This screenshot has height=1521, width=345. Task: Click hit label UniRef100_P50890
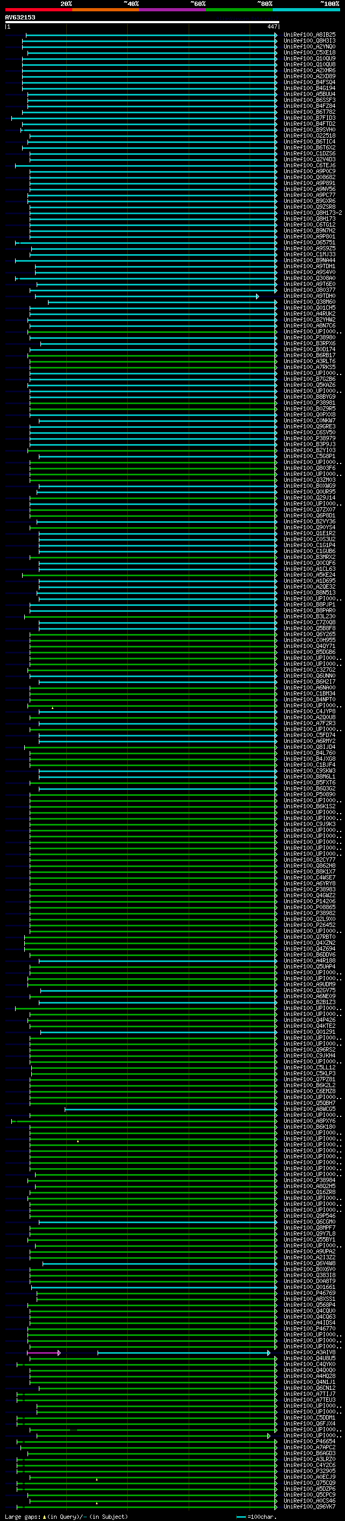point(309,795)
